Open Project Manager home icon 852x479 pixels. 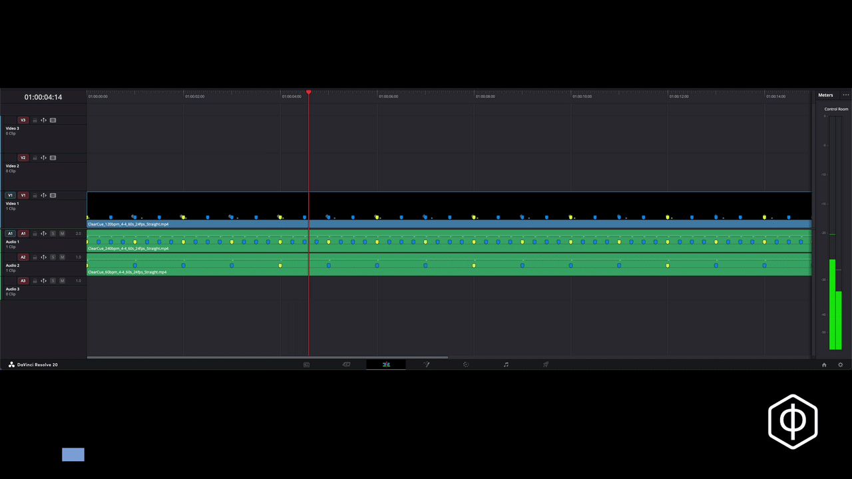pos(824,365)
